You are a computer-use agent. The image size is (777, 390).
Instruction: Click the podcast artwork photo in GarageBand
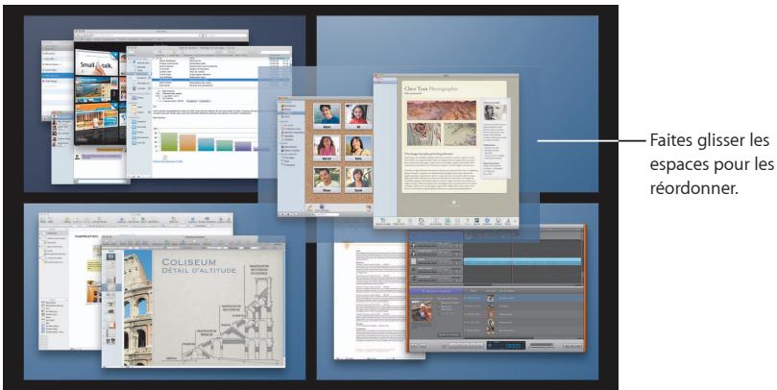click(x=422, y=311)
